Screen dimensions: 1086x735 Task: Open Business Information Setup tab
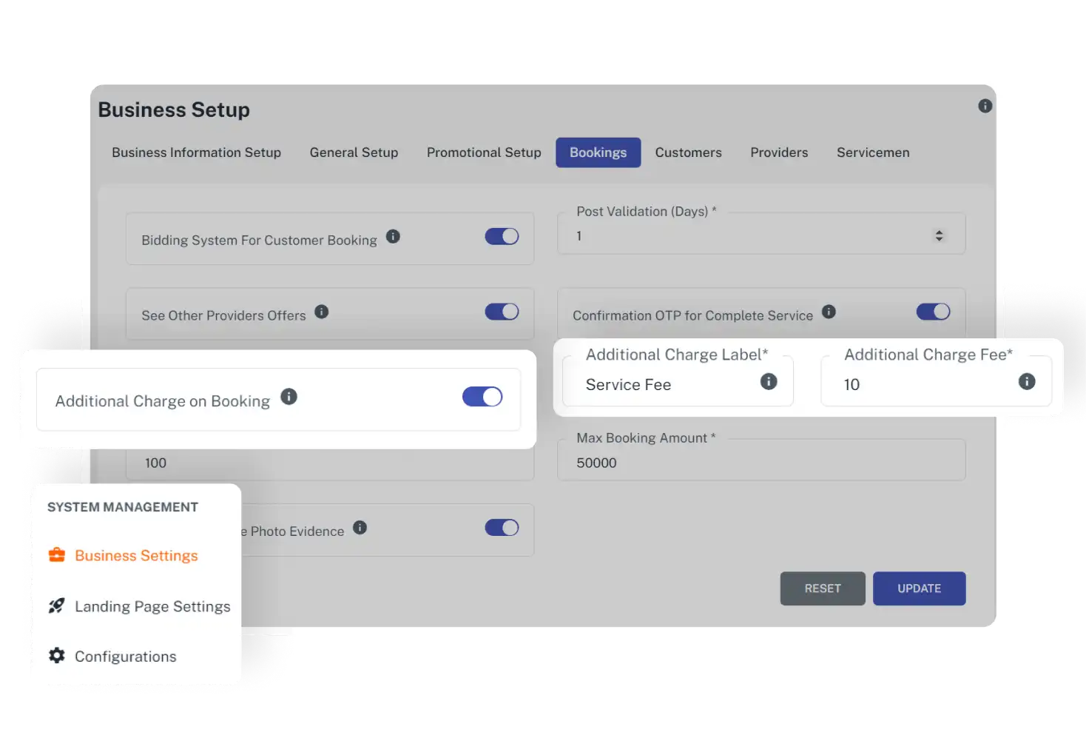click(197, 152)
